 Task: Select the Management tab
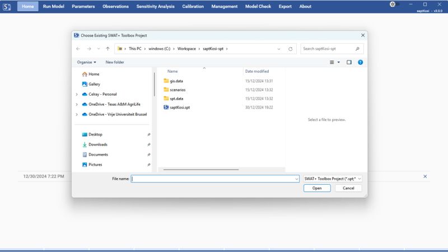[225, 6]
